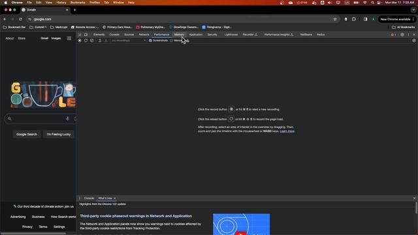Click the reload icon in the instructions text
The image size is (418, 235).
pos(231,119)
